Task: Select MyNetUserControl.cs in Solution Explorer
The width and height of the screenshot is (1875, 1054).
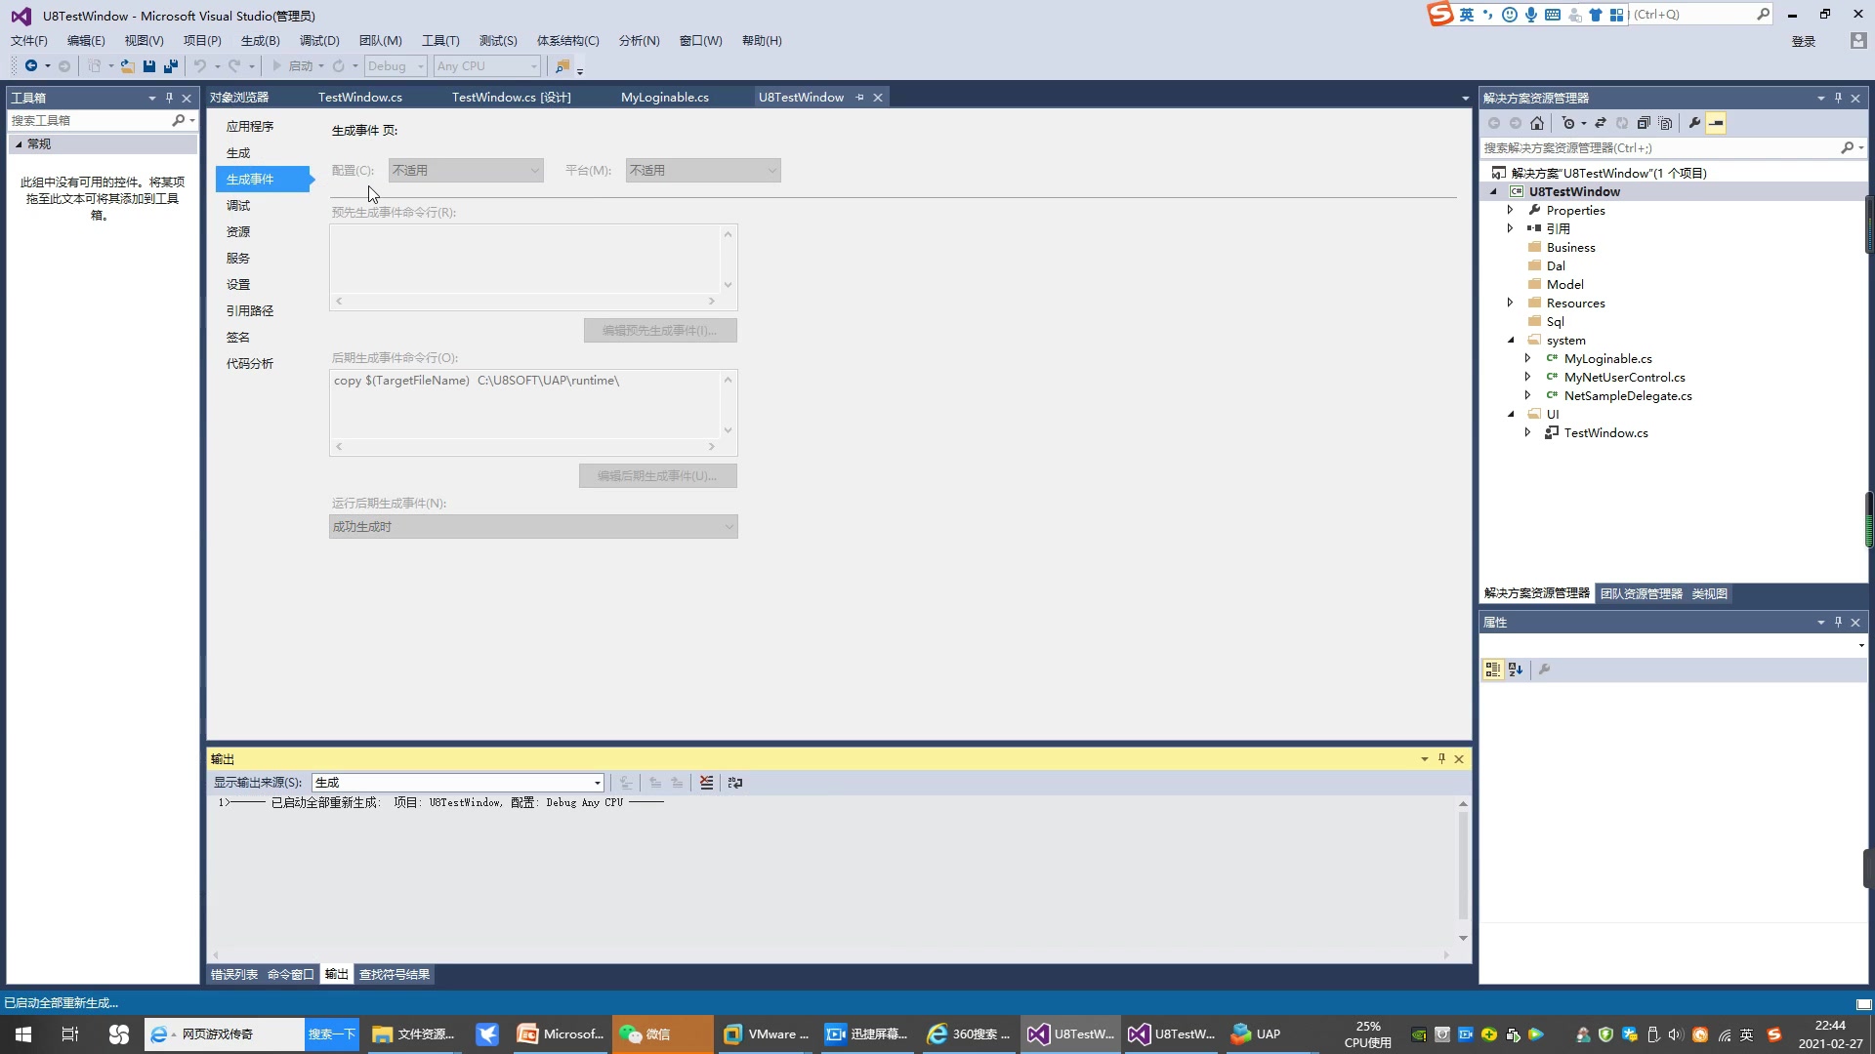Action: (x=1624, y=377)
